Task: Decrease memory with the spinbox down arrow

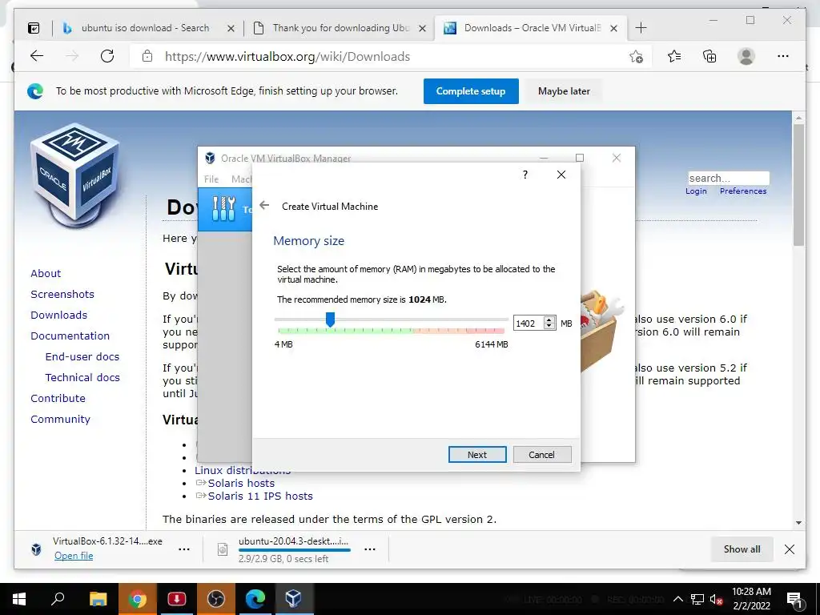Action: 549,327
